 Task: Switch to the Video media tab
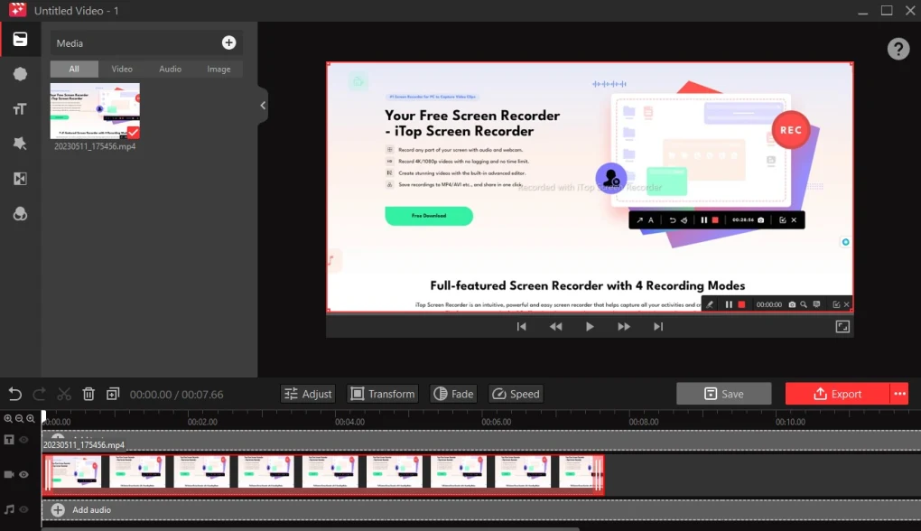pyautogui.click(x=122, y=69)
